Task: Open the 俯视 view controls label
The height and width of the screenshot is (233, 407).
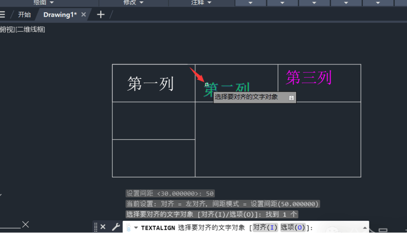Action: point(7,29)
